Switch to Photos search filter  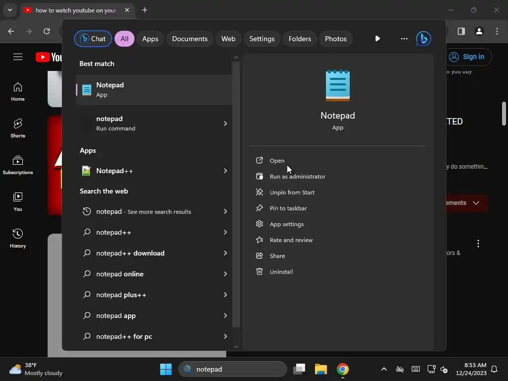click(336, 39)
